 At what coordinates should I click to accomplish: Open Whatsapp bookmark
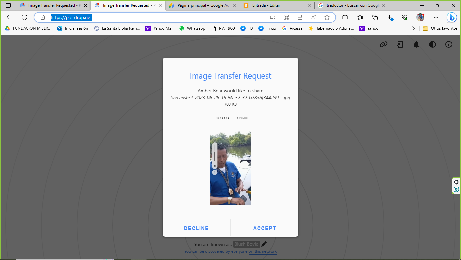point(192,28)
